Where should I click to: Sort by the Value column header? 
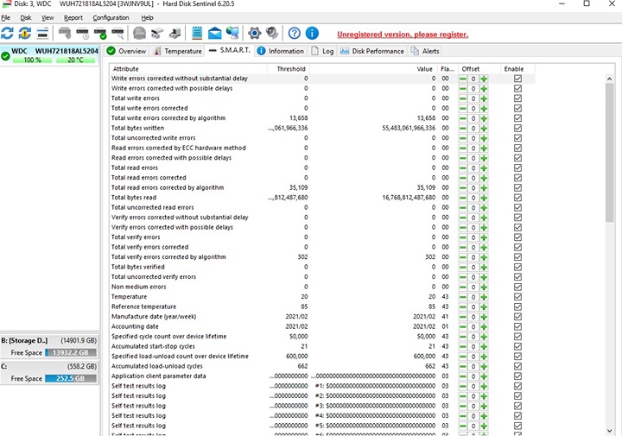(x=373, y=69)
